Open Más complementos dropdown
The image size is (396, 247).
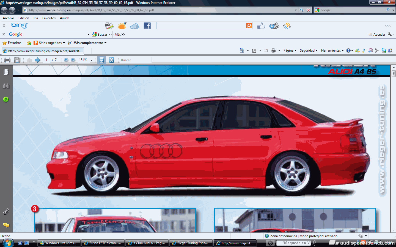[x=87, y=43]
